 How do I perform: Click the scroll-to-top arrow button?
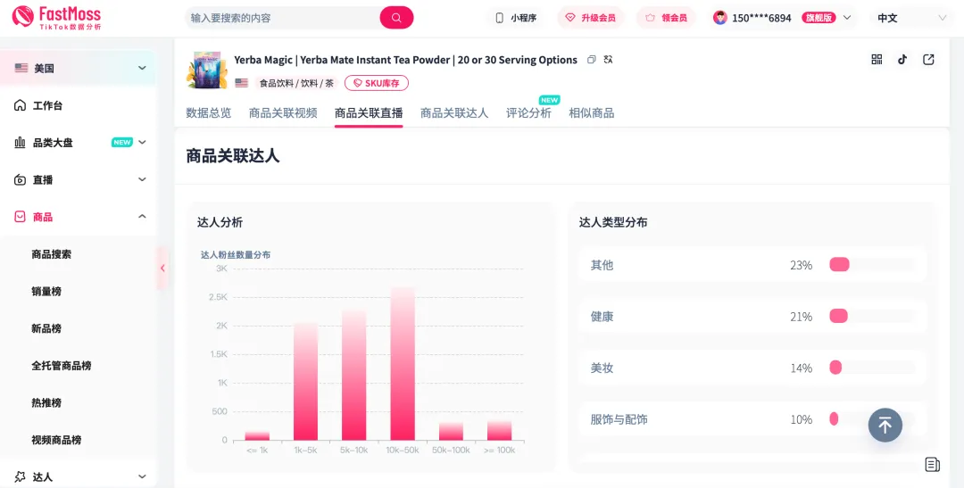click(885, 425)
